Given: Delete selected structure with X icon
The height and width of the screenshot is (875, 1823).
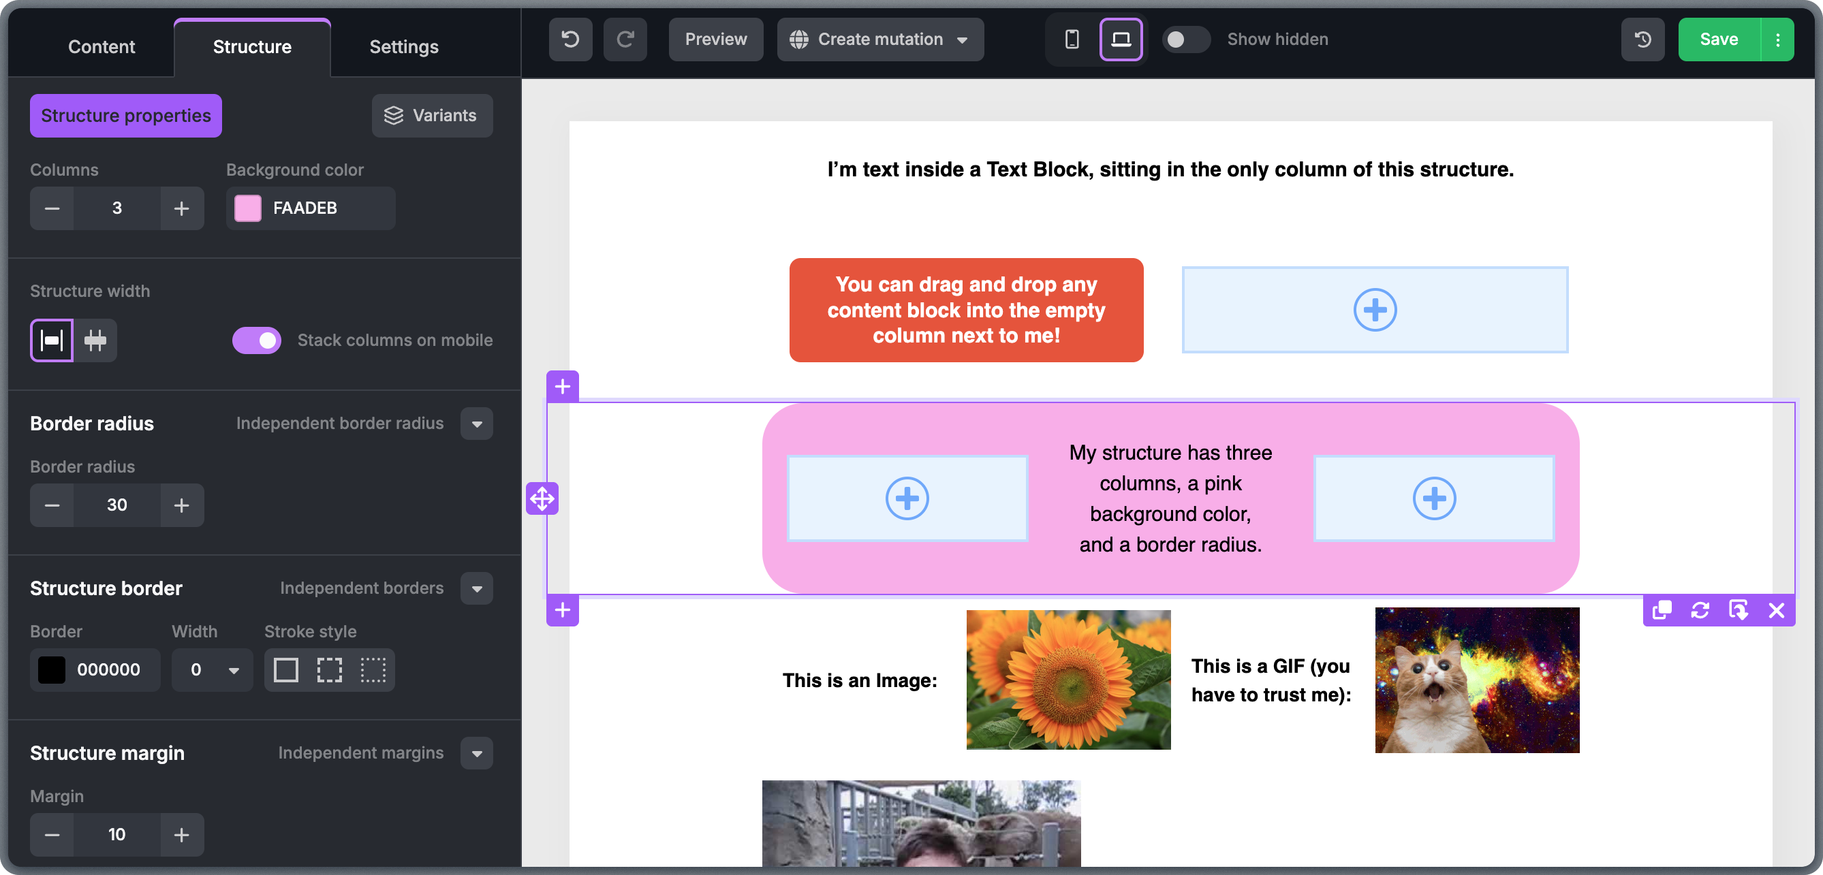Looking at the screenshot, I should [1775, 609].
